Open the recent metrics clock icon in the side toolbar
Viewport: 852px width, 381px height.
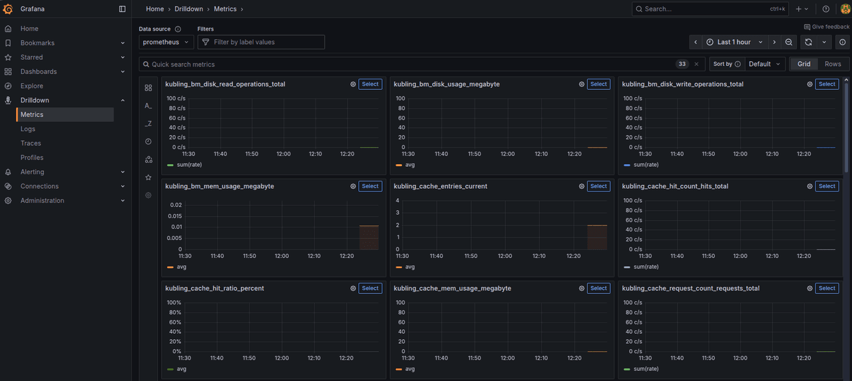click(x=148, y=142)
